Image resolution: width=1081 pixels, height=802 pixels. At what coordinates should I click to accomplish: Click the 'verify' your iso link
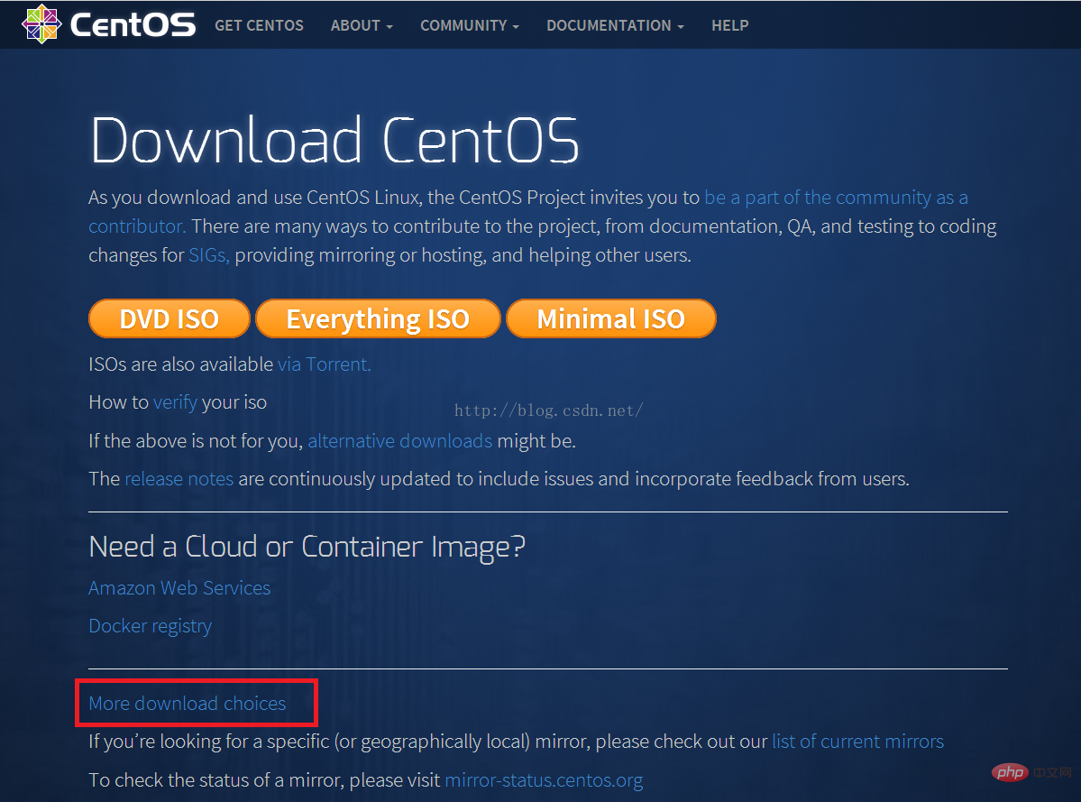coord(175,402)
